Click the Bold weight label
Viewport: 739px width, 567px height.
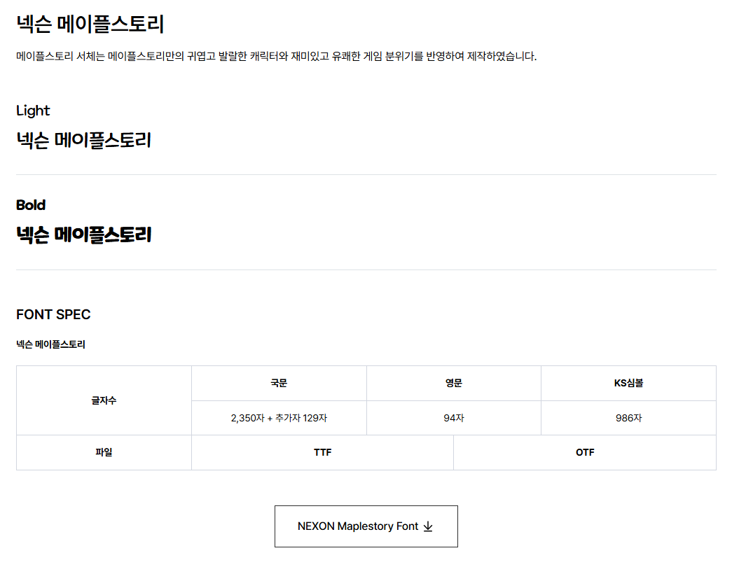[31, 205]
